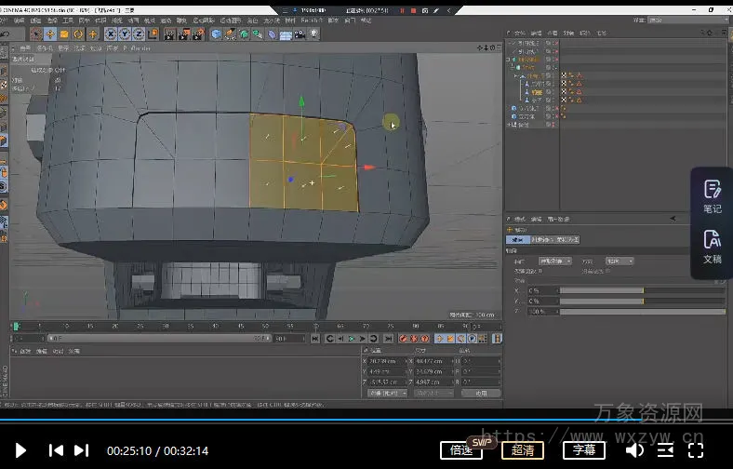The height and width of the screenshot is (469, 733).
Task: Open the 笔记 notes panel
Action: pyautogui.click(x=712, y=196)
